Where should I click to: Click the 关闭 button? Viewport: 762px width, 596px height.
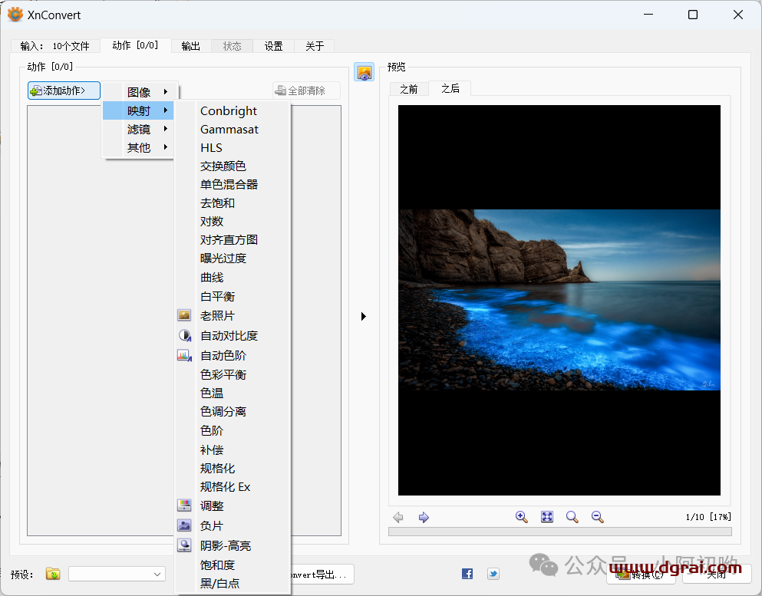pyautogui.click(x=716, y=575)
